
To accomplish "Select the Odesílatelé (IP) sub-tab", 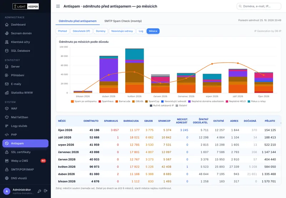I will [82, 31].
